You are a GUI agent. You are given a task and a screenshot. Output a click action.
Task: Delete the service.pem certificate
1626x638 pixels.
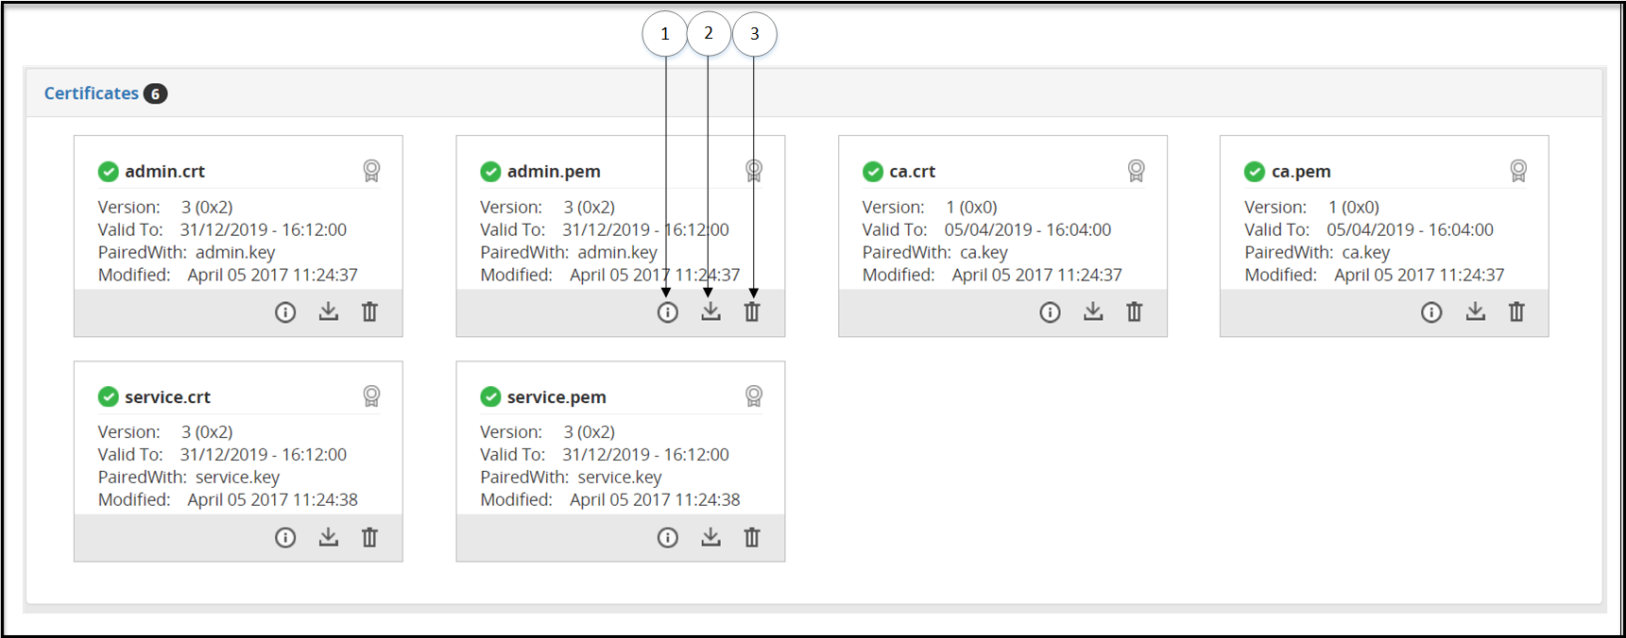[x=752, y=537]
